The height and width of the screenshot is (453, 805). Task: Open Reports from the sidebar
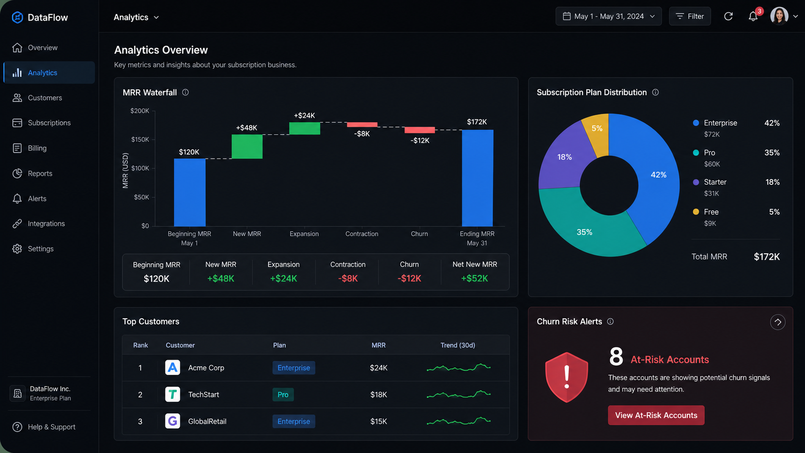49,173
